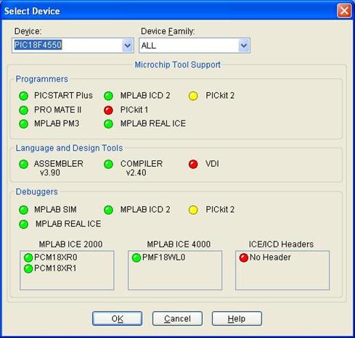Click the PICSTART Plus label
The width and height of the screenshot is (355, 338).
[63, 96]
